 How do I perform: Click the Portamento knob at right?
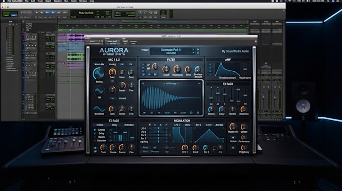(x=244, y=137)
